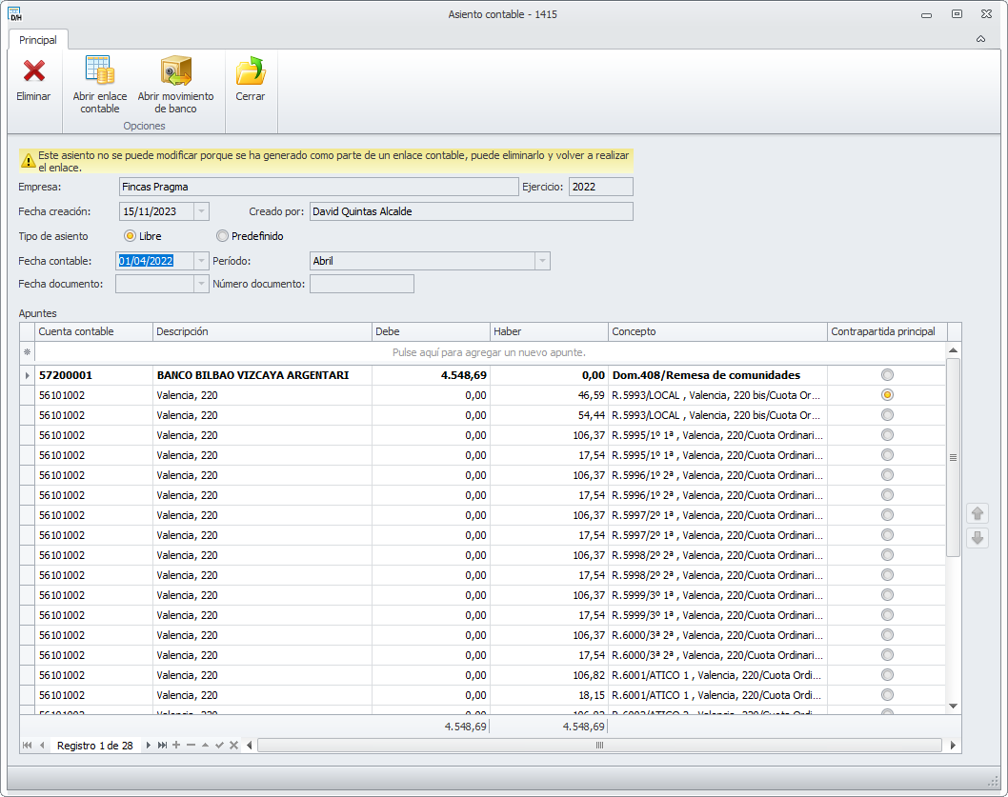Select the Predefinido radio button
This screenshot has height=797, width=1008.
click(222, 236)
